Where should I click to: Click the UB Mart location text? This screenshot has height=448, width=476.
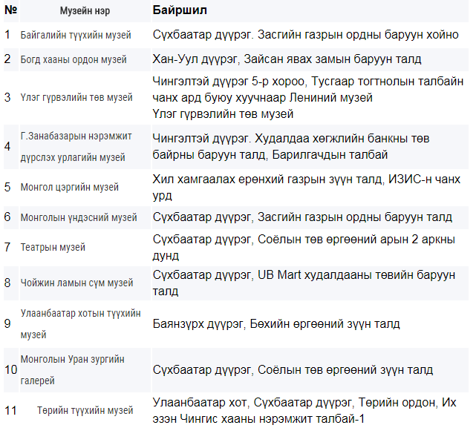304,283
